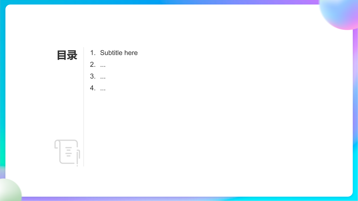Select the 目录 heading text
Screen dimensions: 358x201
point(67,55)
